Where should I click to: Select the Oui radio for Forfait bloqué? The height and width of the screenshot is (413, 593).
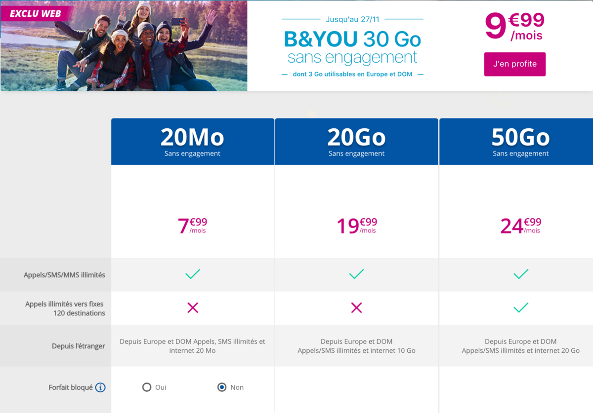[147, 387]
